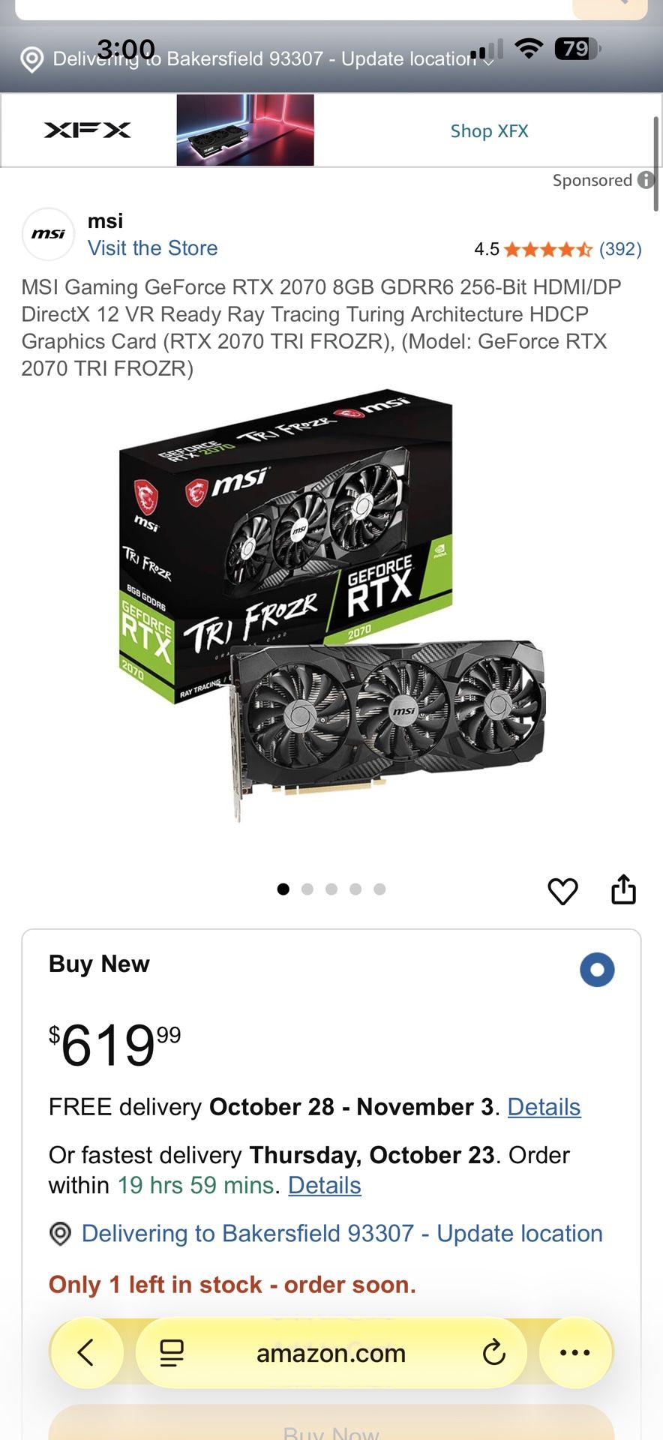
Task: Jump to second product image dot
Action: (x=307, y=889)
